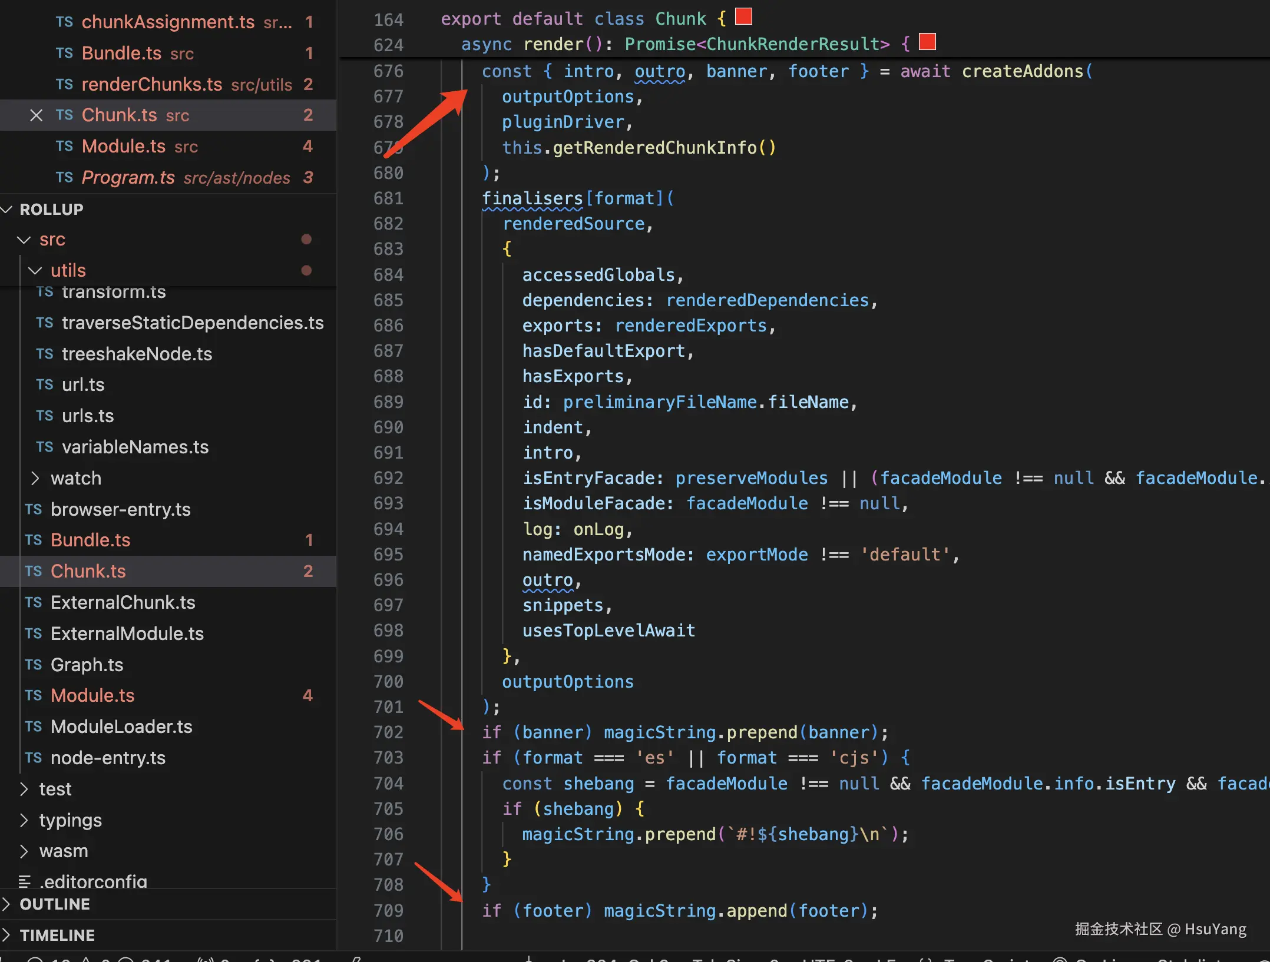Click the red square beside ChunkRenderResult
The width and height of the screenshot is (1270, 962).
(927, 42)
